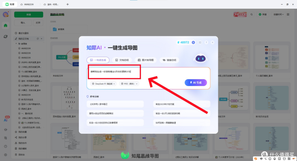Click the question mark icon in the AI dialog
The width and height of the screenshot is (297, 161).
206,42
